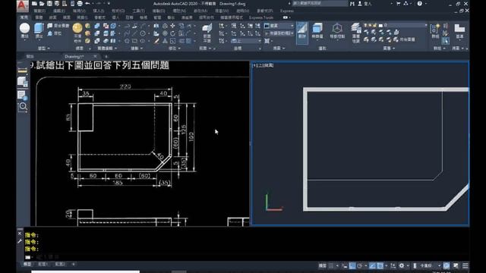Click the Autodesk App Store cart icon
Viewport: 486px width, 273px height.
[x=398, y=4]
